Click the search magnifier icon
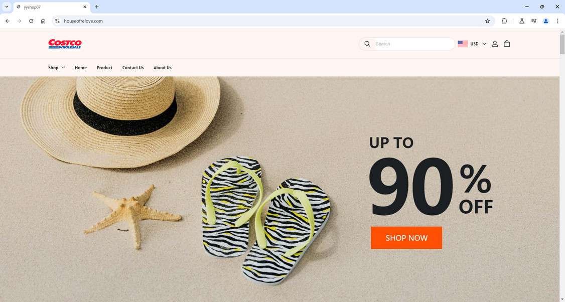 (x=367, y=44)
